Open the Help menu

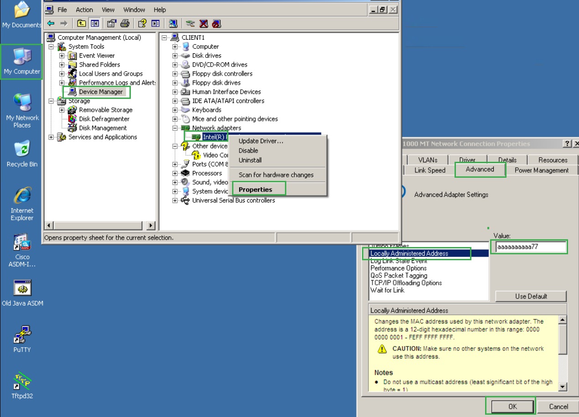(x=160, y=10)
